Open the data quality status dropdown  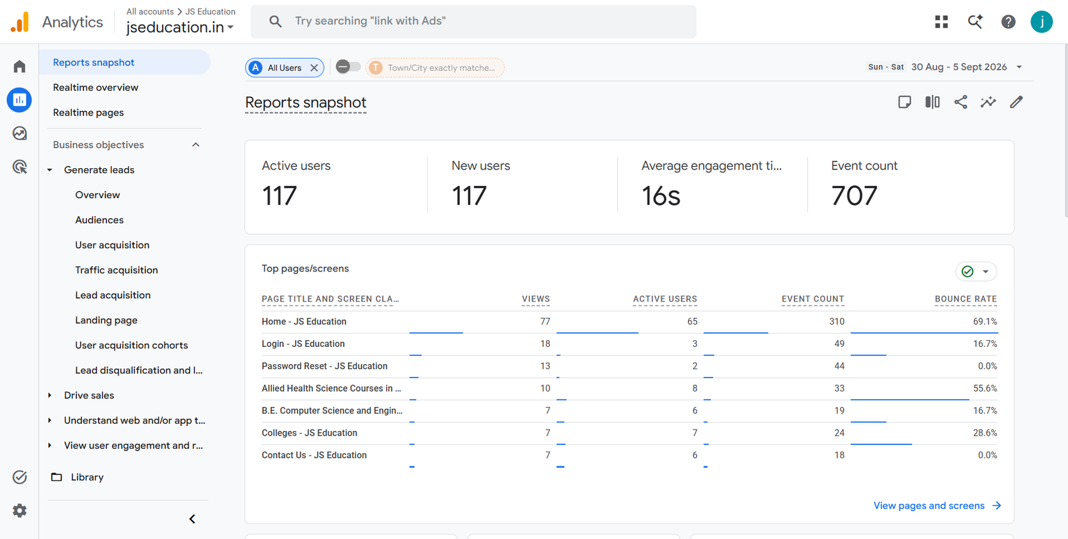click(x=976, y=272)
